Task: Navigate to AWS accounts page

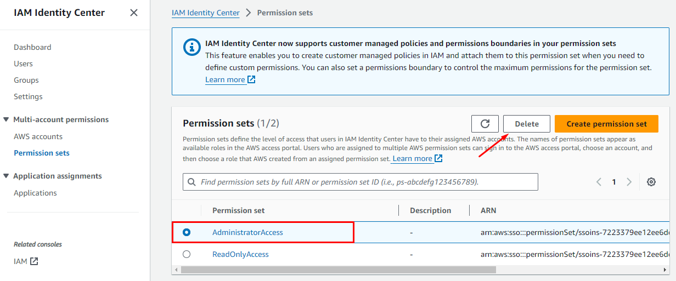Action: tap(38, 136)
